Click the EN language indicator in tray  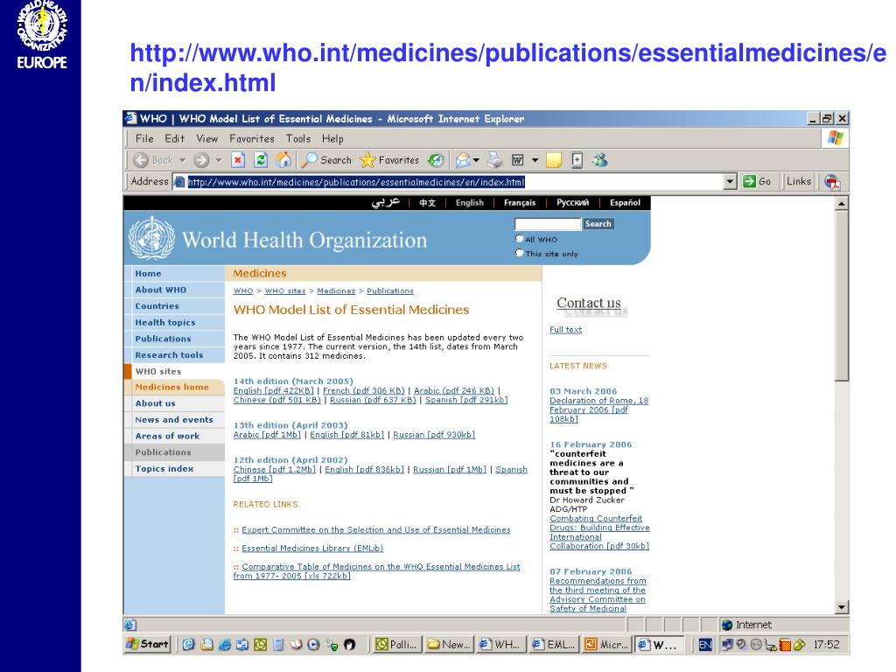(x=705, y=645)
